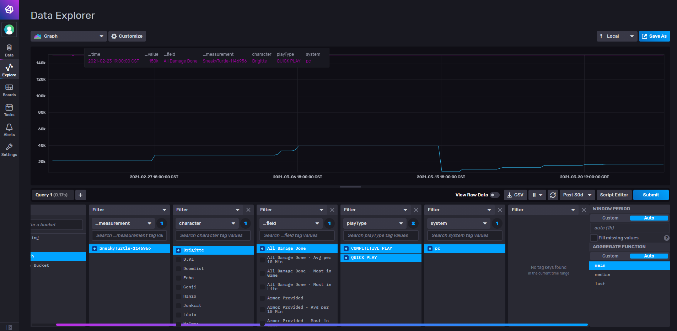Enable Fill missing values checkbox
The image size is (677, 331).
pyautogui.click(x=593, y=238)
